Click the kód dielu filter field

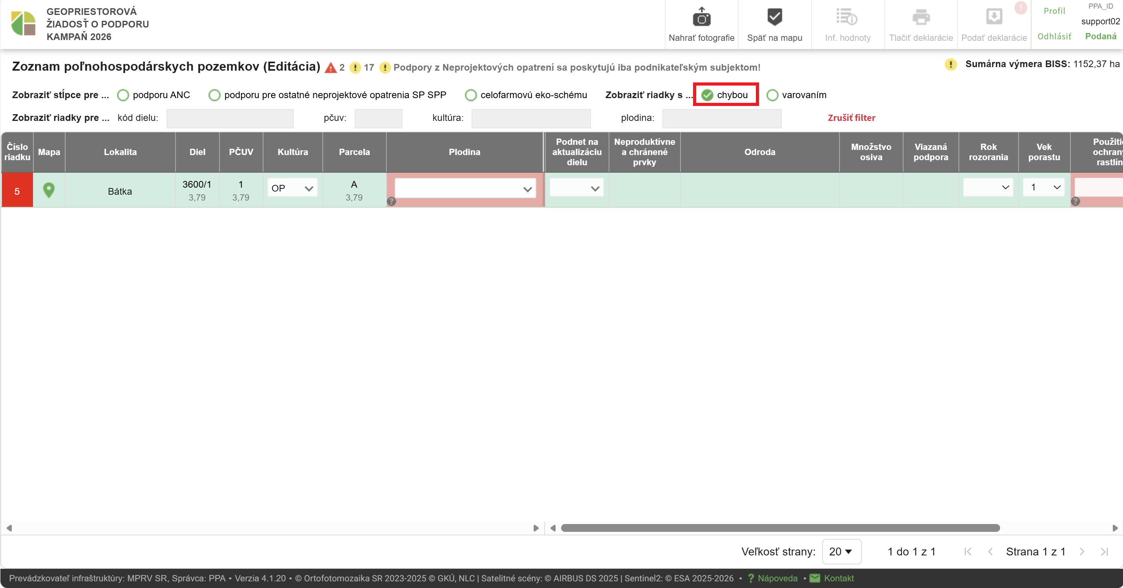coord(230,118)
